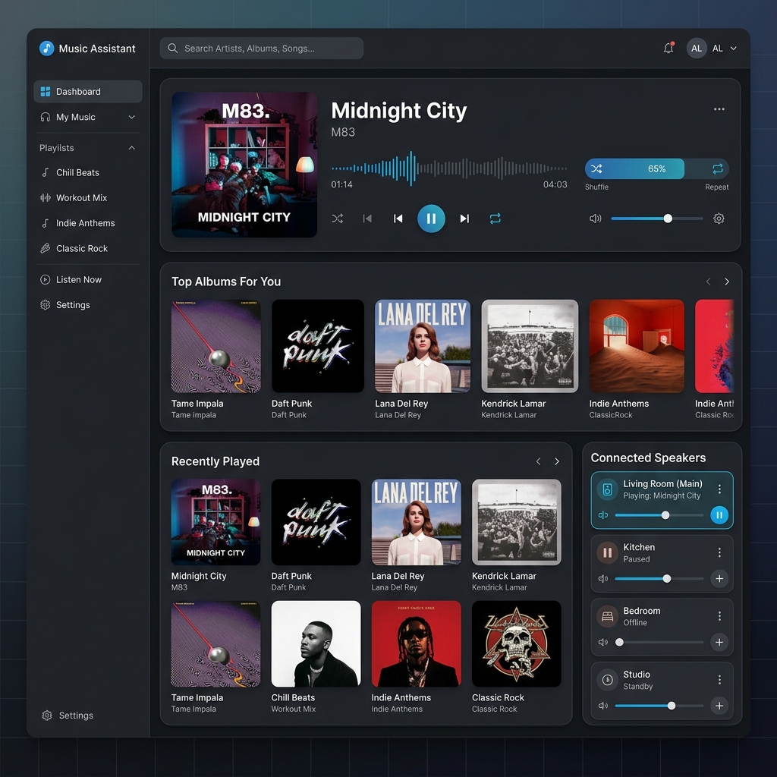
Task: Show next Recently Played page
Action: pyautogui.click(x=557, y=461)
